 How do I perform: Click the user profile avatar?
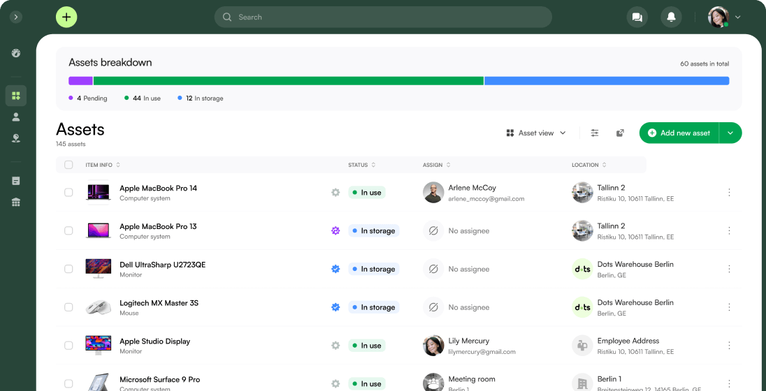coord(718,17)
